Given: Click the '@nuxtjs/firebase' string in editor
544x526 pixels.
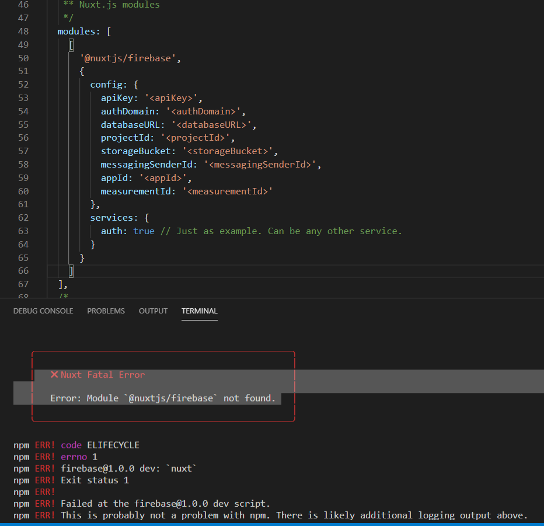Looking at the screenshot, I should pos(128,58).
